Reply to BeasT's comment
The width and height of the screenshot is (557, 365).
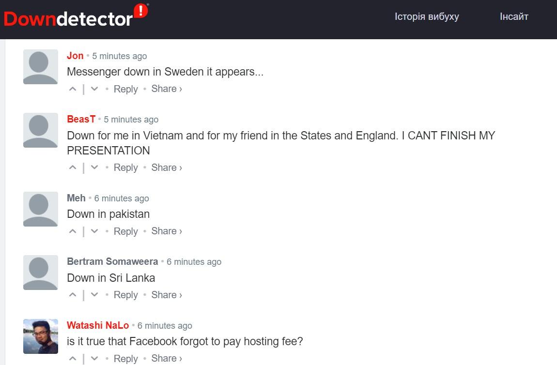[x=126, y=167]
